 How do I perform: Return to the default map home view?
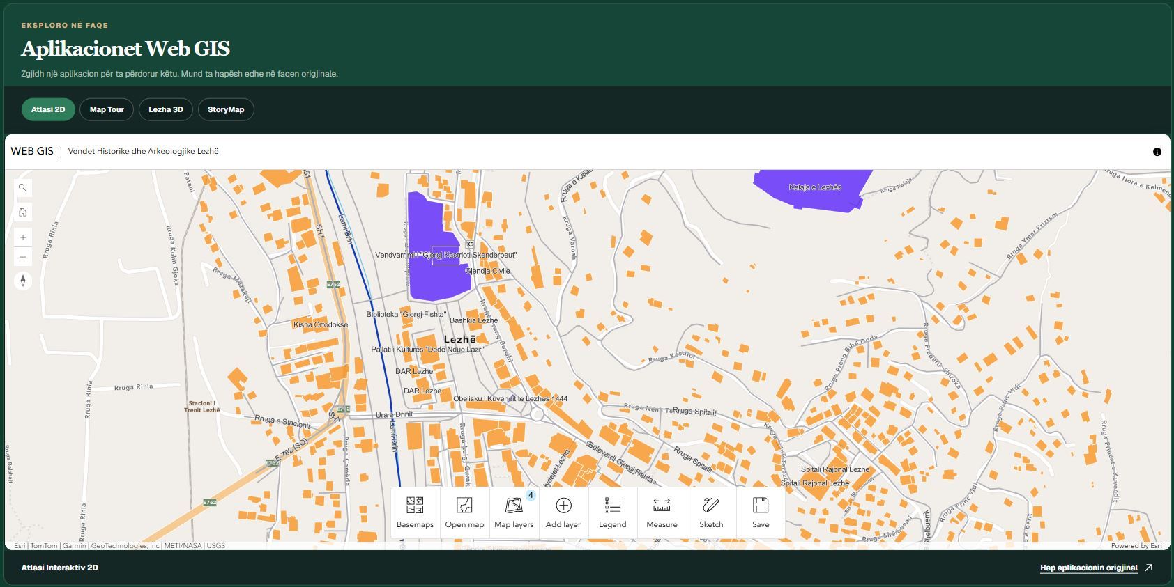coord(23,212)
